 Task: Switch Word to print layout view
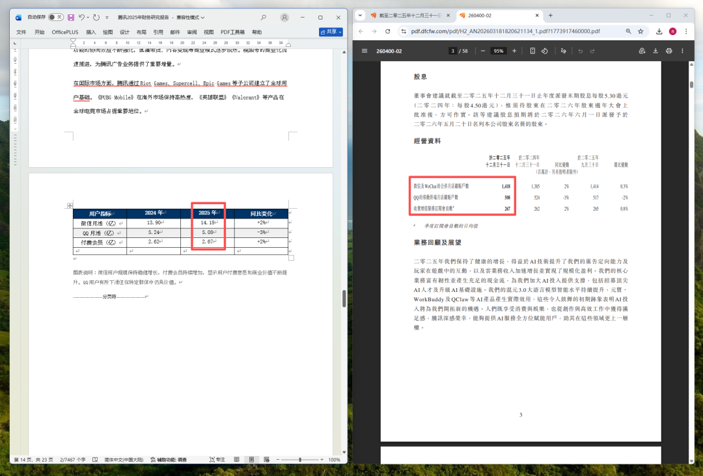[x=251, y=460]
